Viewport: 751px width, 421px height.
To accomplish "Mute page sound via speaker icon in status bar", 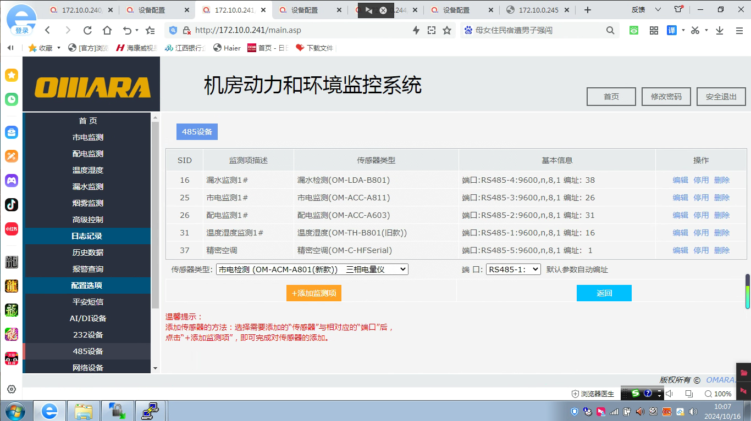I will tap(669, 394).
